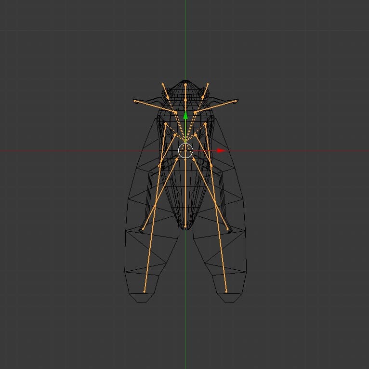Select the long central abdomen bone
Viewport: 369px width, 369px height.
click(185, 189)
